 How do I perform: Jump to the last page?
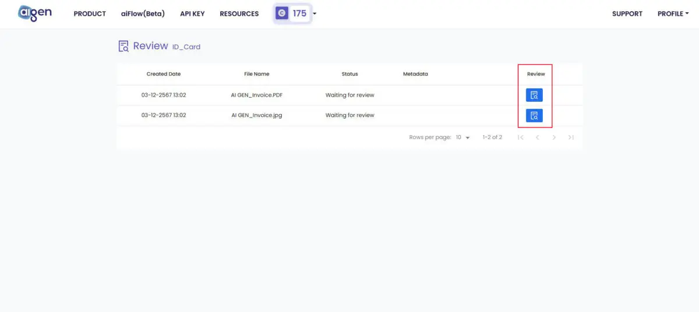571,137
